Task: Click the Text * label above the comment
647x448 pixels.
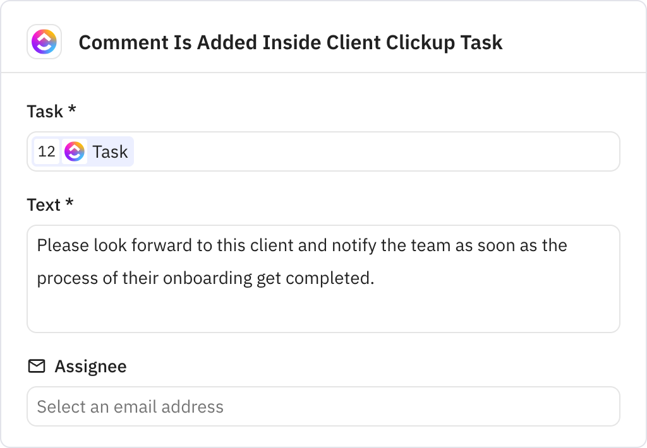Action: coord(50,204)
